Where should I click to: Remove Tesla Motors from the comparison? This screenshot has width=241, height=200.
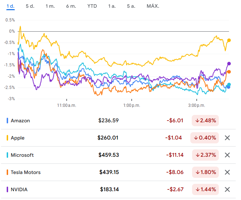227,172
